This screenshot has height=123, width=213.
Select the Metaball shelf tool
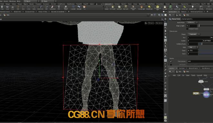(79, 7)
